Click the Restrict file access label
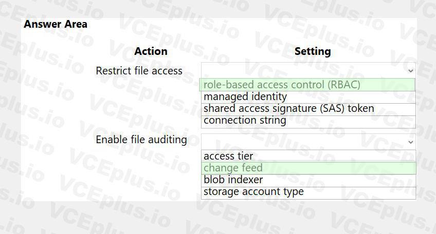 coord(139,71)
